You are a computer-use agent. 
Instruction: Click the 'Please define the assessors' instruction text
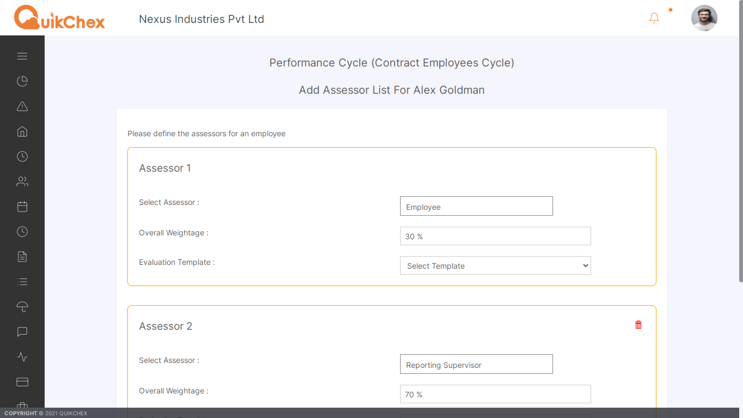click(x=206, y=134)
